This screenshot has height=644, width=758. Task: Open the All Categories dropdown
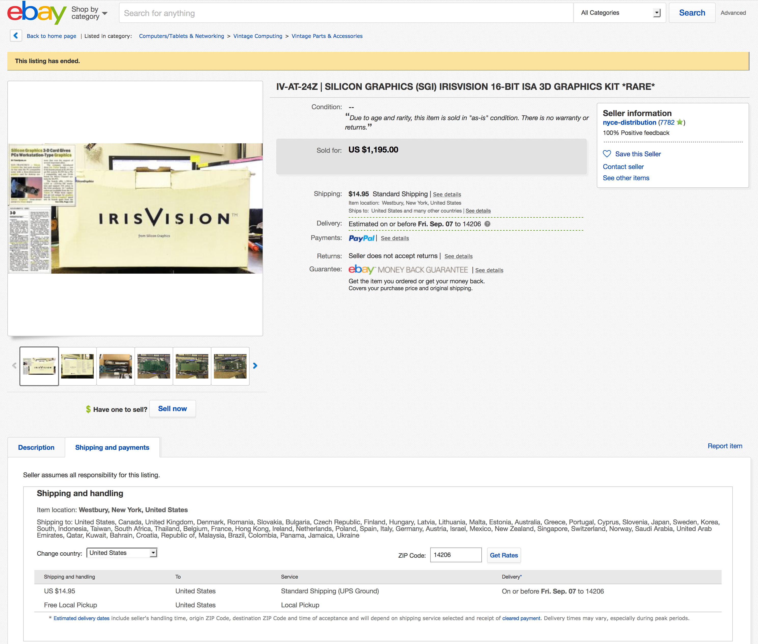click(x=619, y=13)
